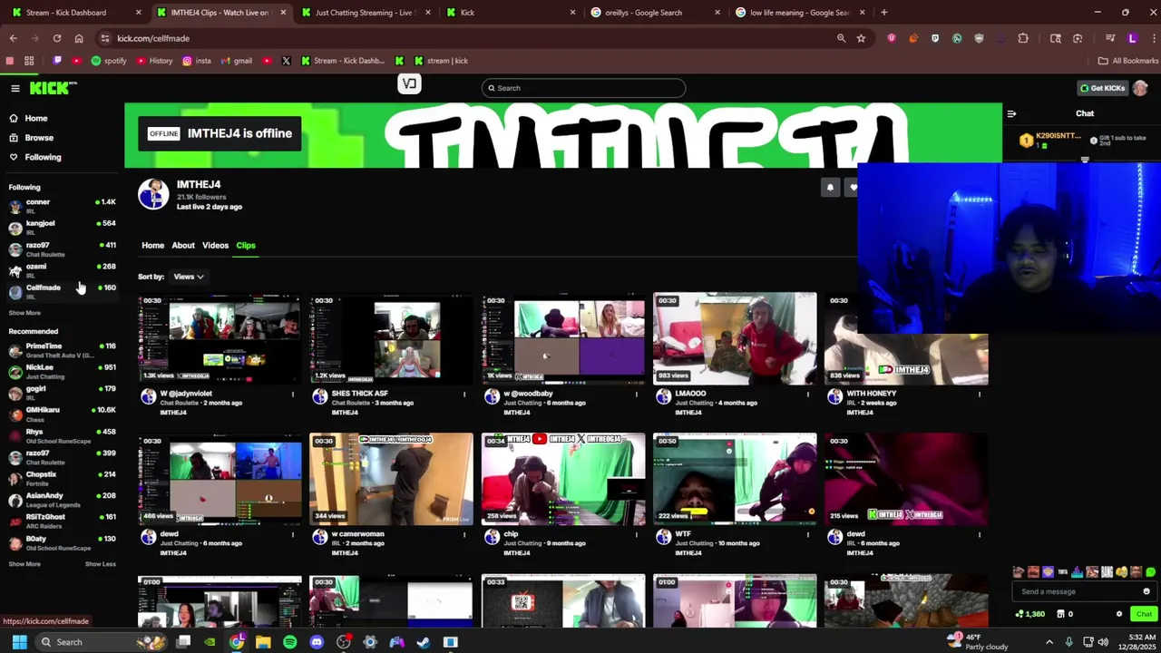The width and height of the screenshot is (1161, 653).
Task: Open Cellfmade in the Following list
Action: (x=62, y=291)
